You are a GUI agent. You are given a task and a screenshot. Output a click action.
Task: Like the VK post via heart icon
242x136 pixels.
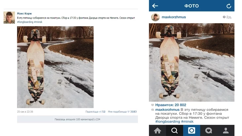[x=128, y=112]
